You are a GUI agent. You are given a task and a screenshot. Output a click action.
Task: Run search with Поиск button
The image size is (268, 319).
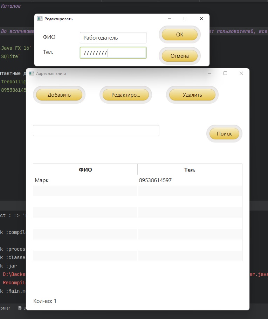click(x=224, y=134)
